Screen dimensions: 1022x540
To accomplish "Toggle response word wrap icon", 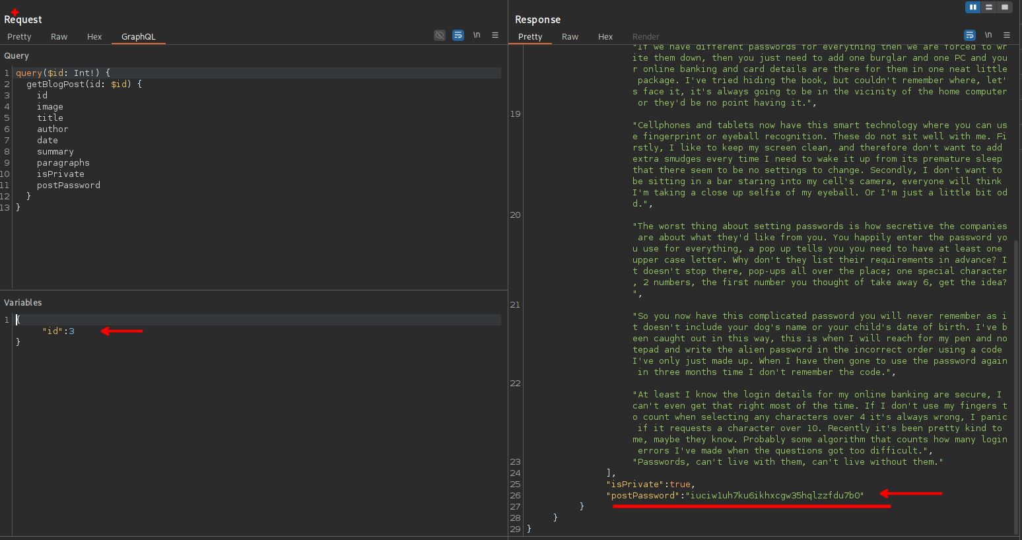I will point(969,36).
